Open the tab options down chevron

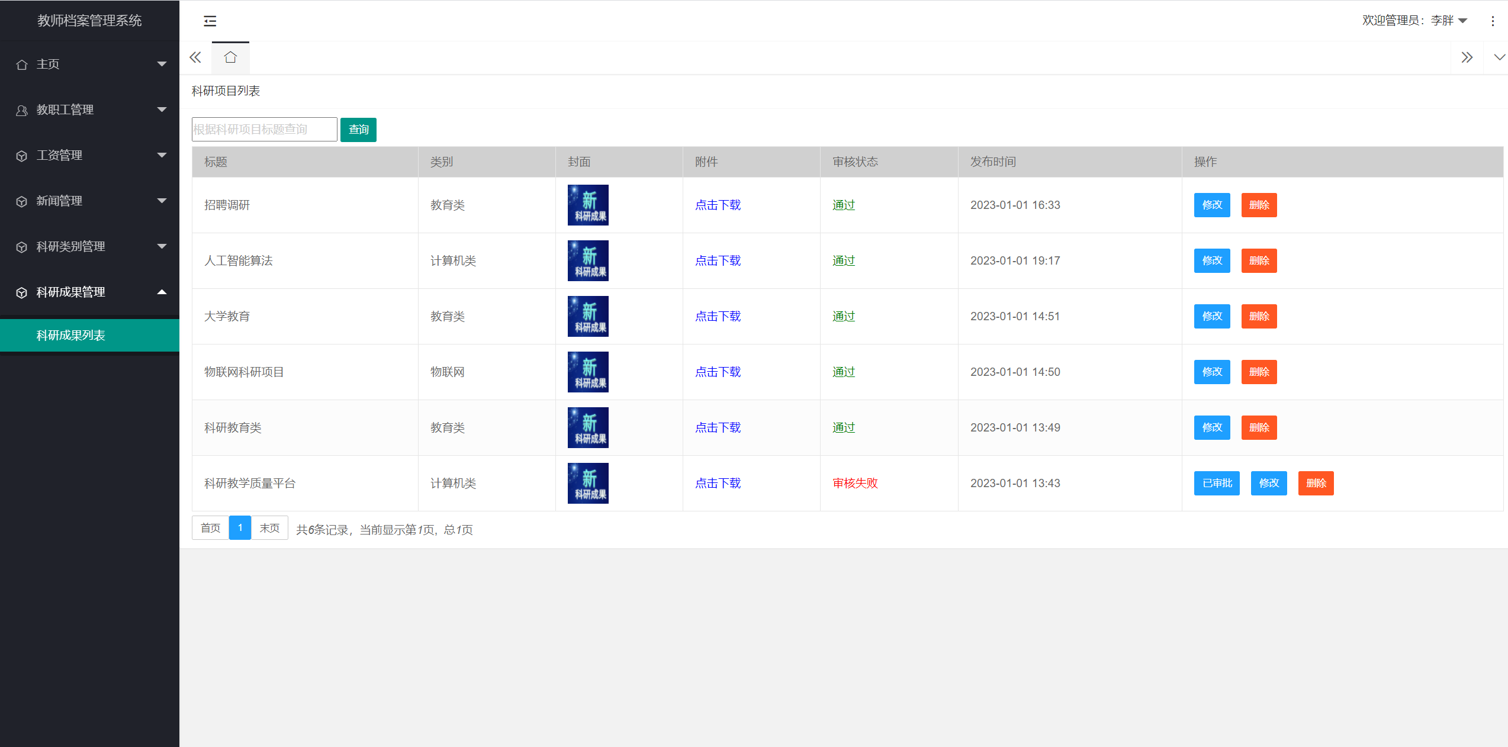1499,57
